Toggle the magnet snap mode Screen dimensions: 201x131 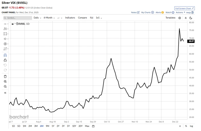coord(5,55)
